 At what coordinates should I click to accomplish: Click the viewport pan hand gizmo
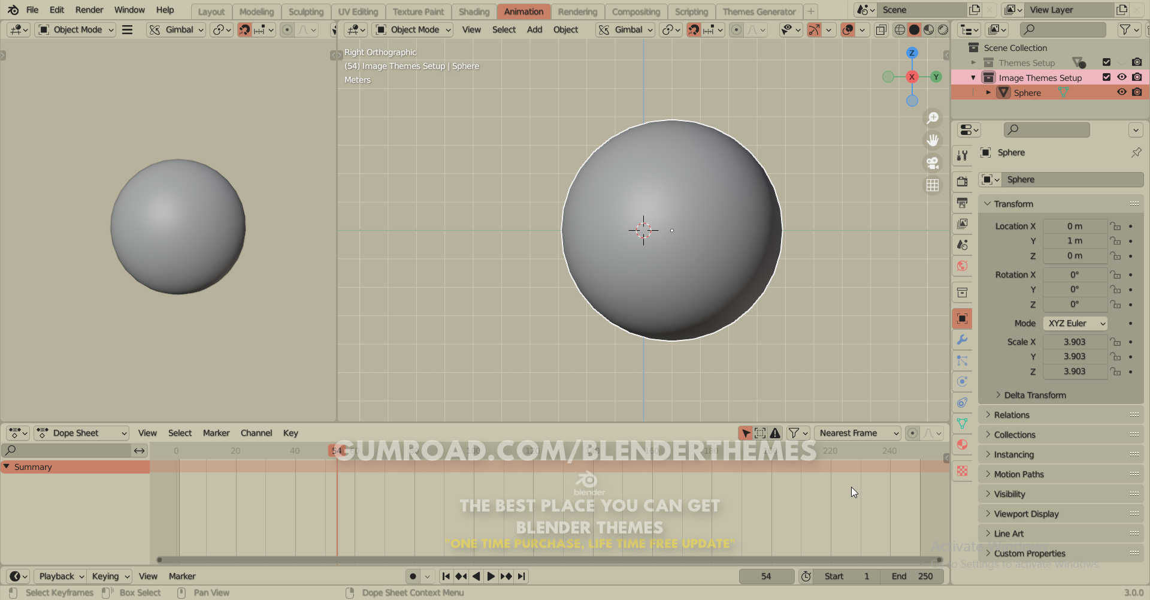point(933,140)
